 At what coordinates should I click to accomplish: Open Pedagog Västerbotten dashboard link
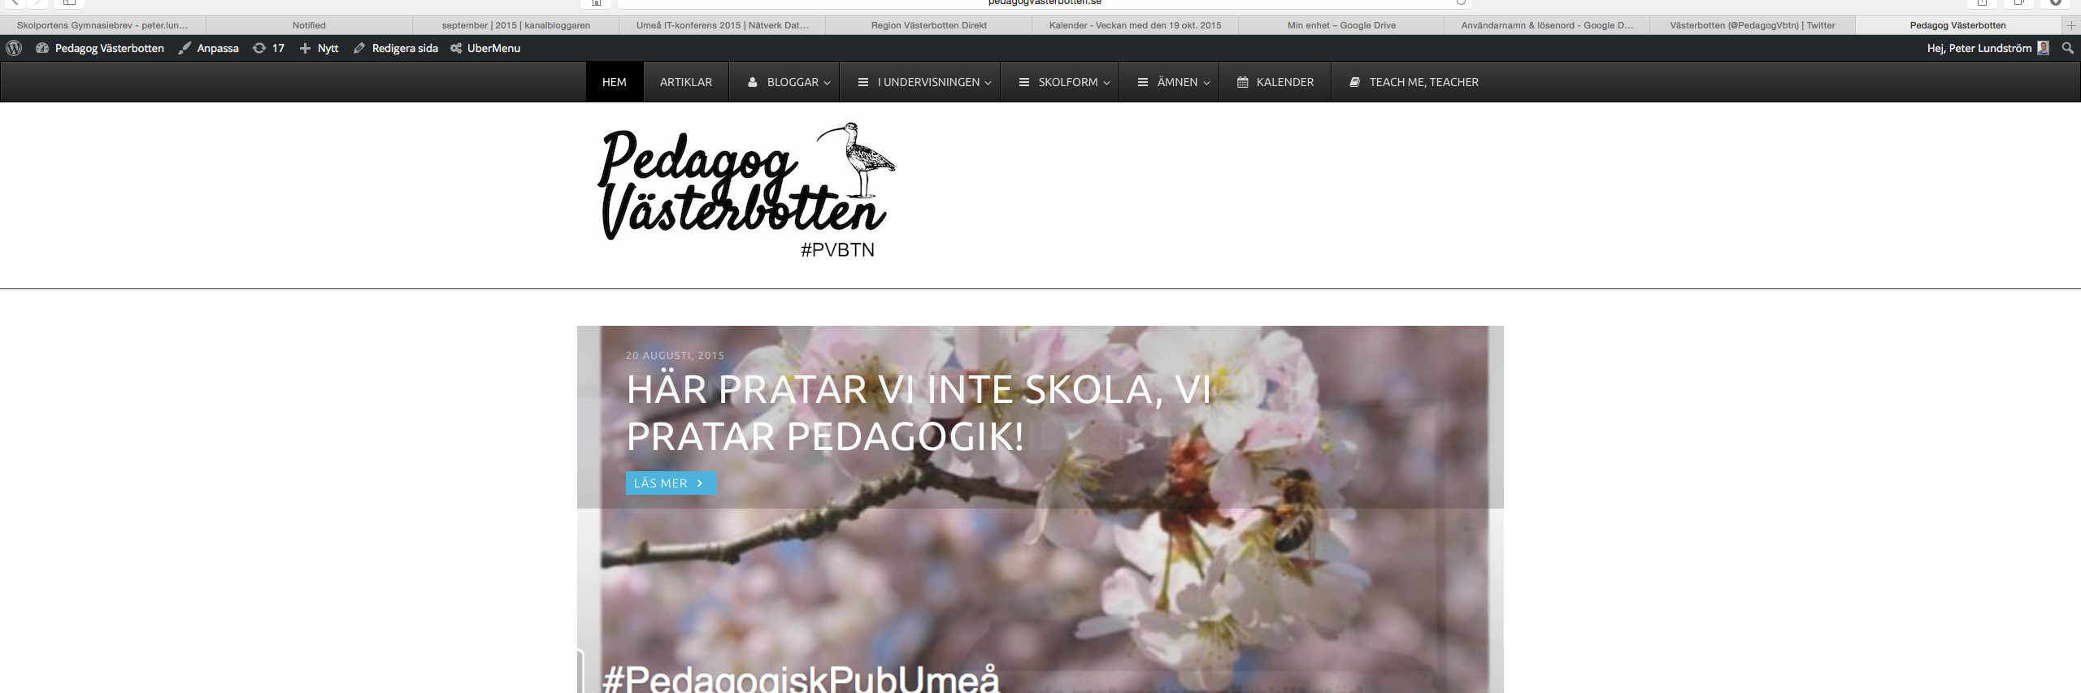click(x=100, y=48)
